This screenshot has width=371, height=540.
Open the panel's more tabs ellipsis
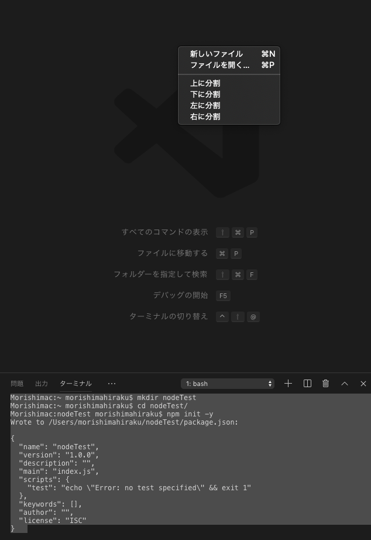112,383
